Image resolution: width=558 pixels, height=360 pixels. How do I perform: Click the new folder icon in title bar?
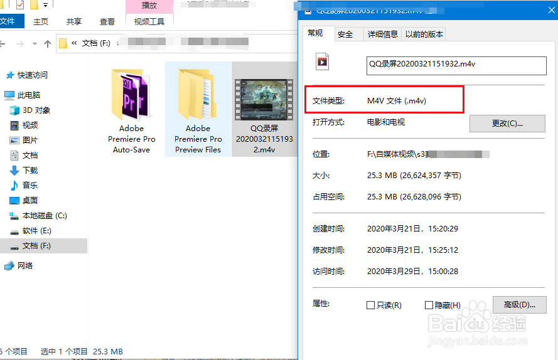pos(34,4)
